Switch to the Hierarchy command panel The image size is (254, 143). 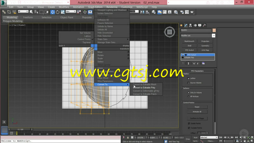[x=190, y=25]
